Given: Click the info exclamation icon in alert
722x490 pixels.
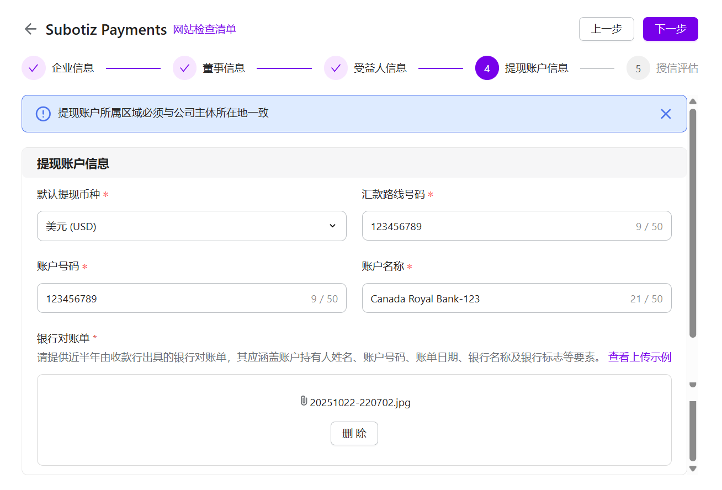Looking at the screenshot, I should point(43,114).
